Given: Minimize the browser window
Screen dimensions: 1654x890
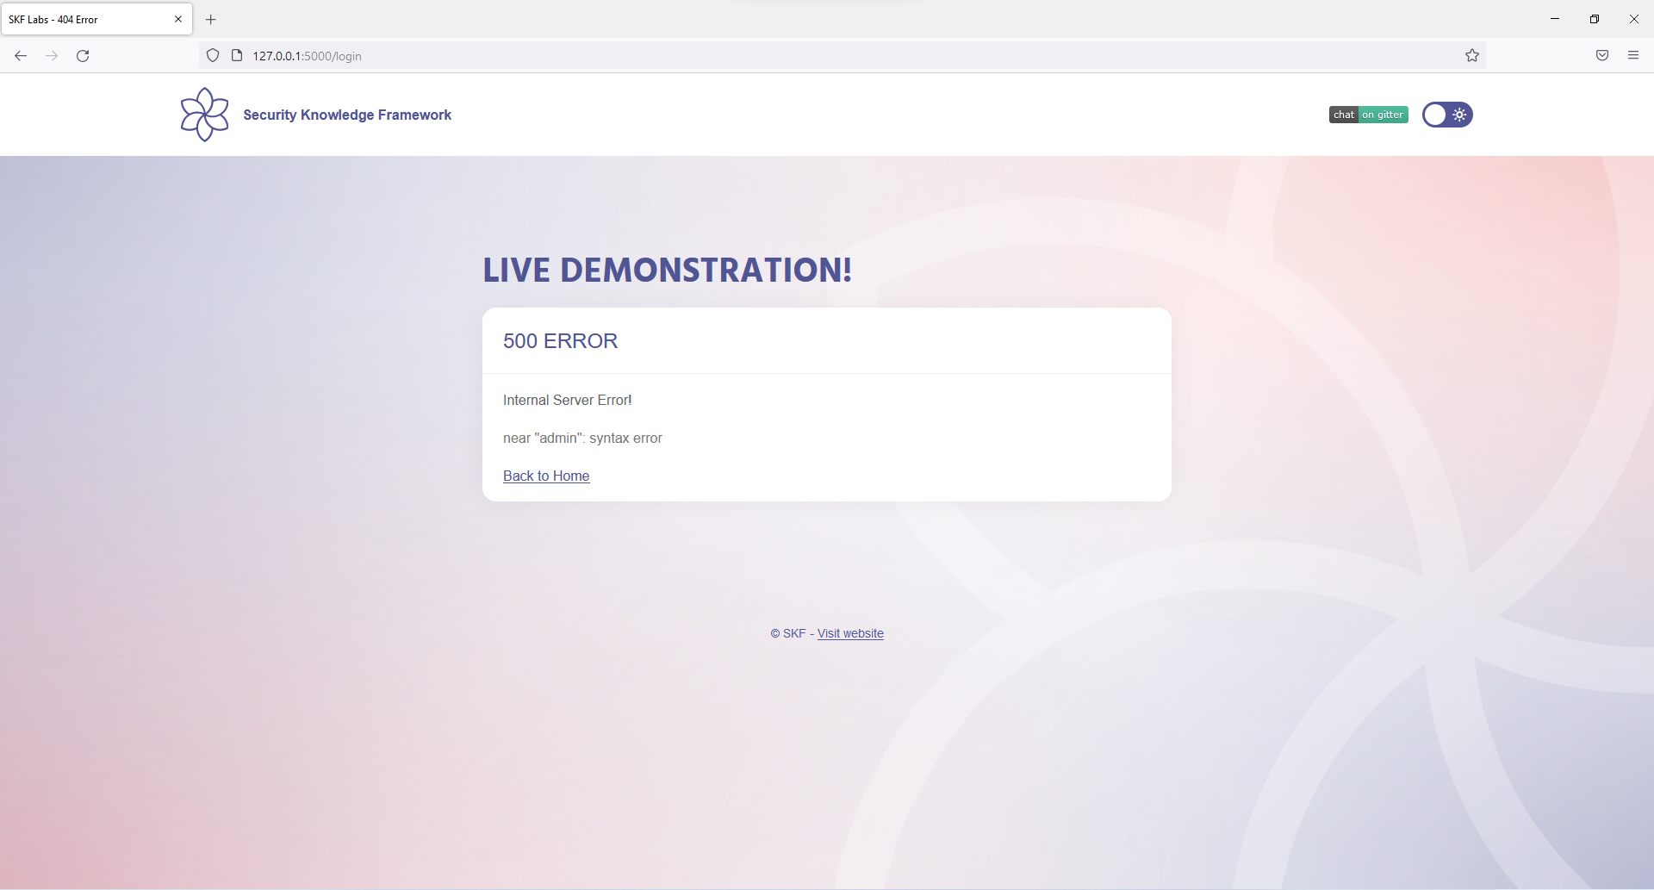Looking at the screenshot, I should [1555, 19].
